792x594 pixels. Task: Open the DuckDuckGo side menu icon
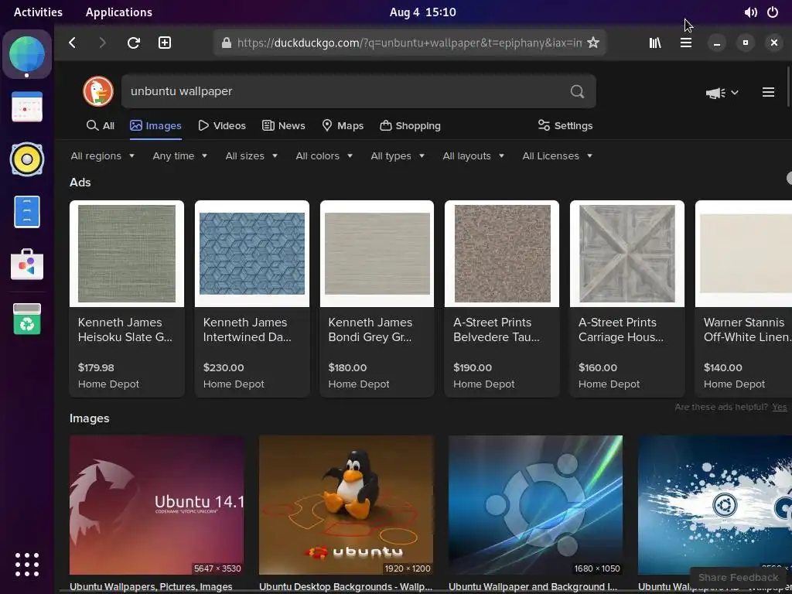coord(768,92)
